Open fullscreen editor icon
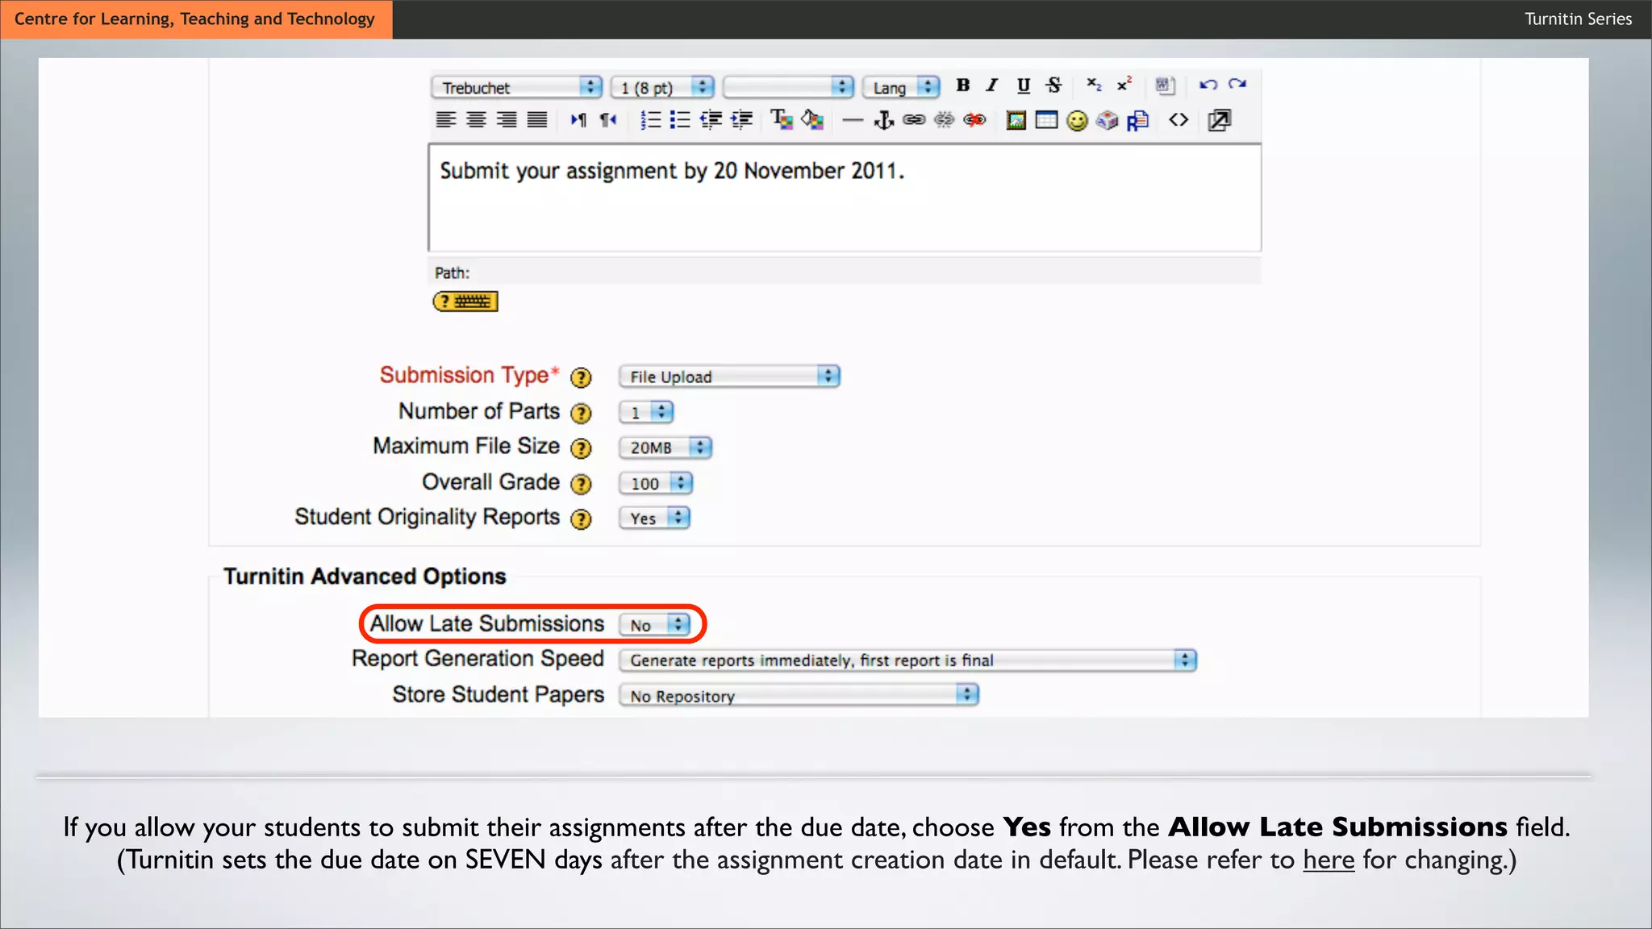This screenshot has width=1652, height=929. tap(1219, 121)
